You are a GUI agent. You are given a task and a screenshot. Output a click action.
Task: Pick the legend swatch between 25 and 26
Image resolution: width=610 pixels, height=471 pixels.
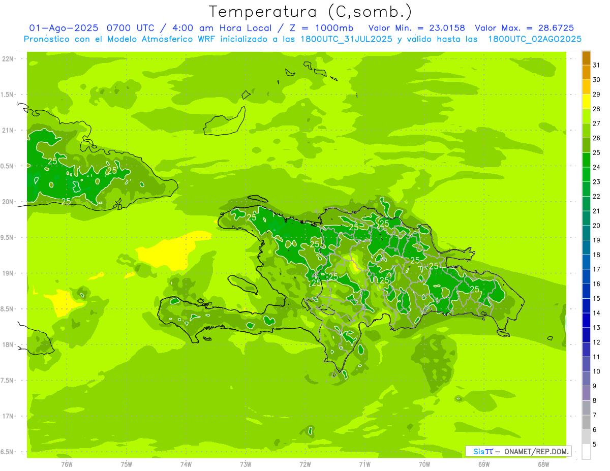coord(586,145)
